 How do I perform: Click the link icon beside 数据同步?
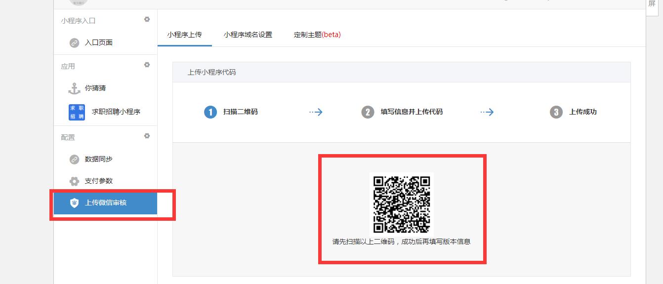click(x=74, y=160)
